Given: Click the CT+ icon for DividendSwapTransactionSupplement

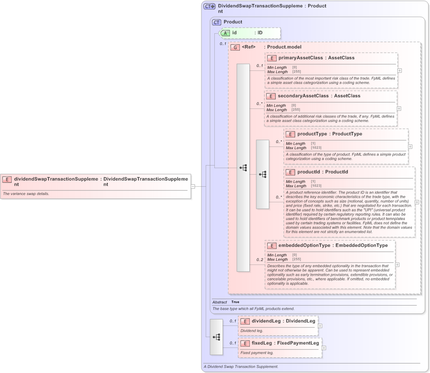Looking at the screenshot, I should 209,6.
